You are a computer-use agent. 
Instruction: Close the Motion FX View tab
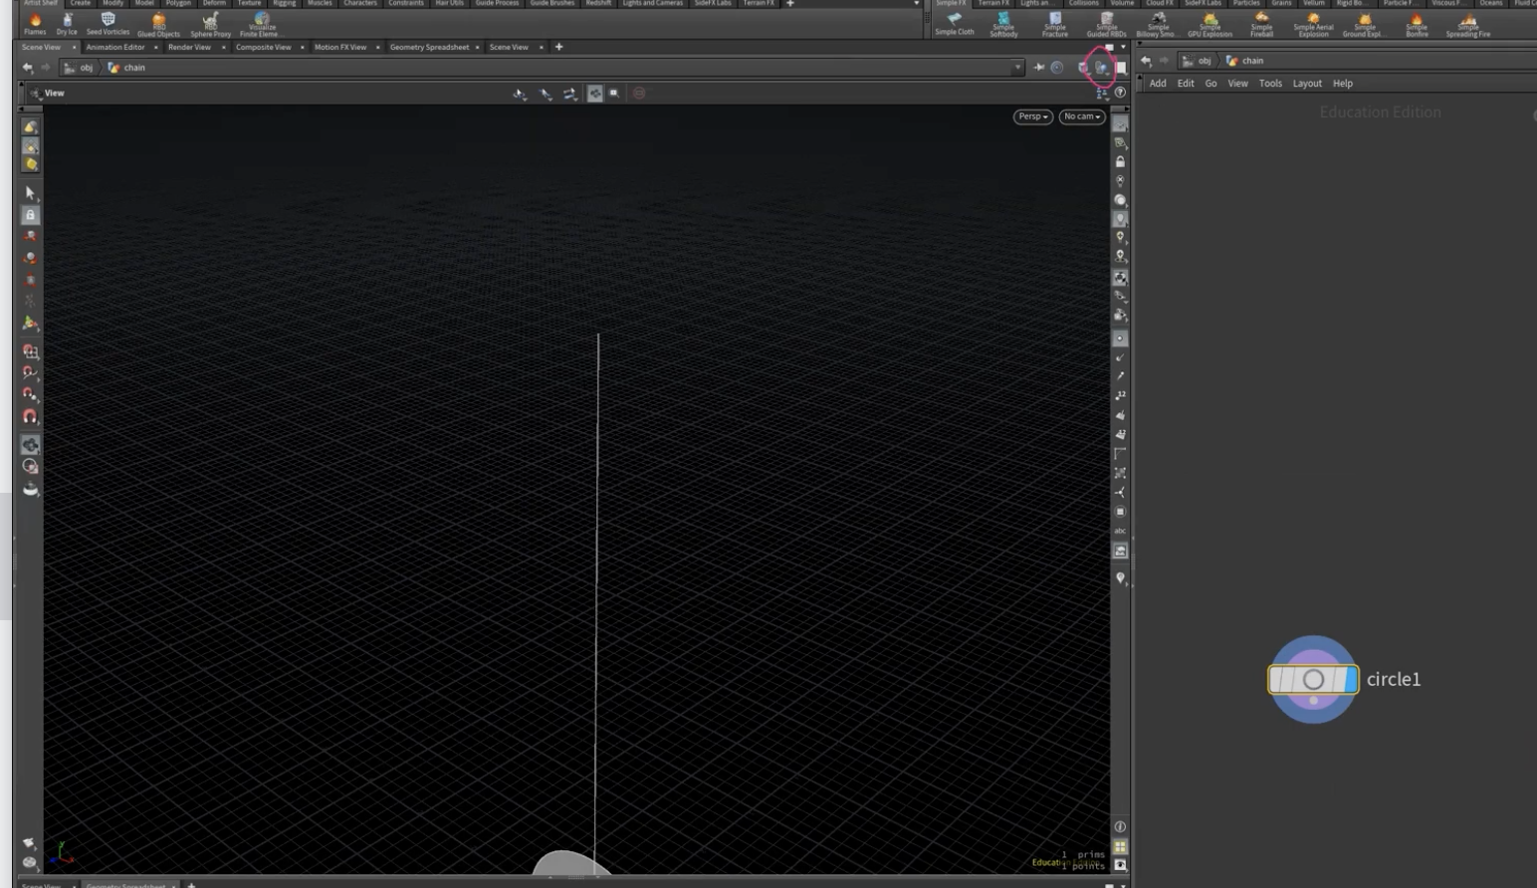point(377,47)
